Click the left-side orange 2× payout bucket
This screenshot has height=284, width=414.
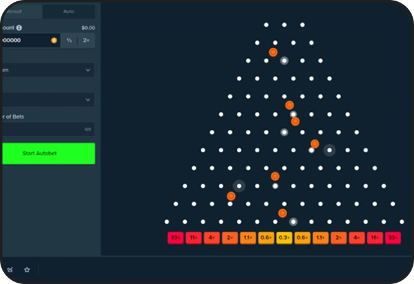229,237
